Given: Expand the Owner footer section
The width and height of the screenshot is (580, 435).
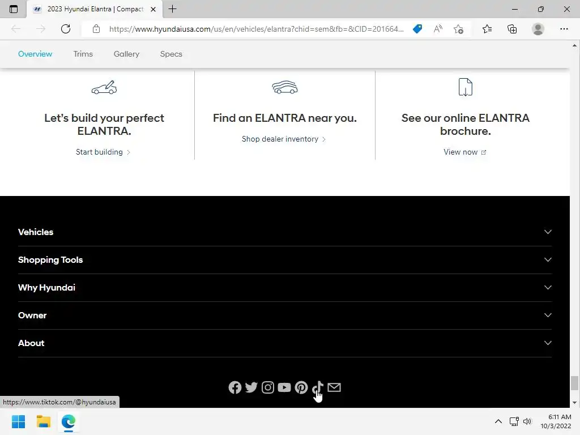Looking at the screenshot, I should pyautogui.click(x=285, y=315).
